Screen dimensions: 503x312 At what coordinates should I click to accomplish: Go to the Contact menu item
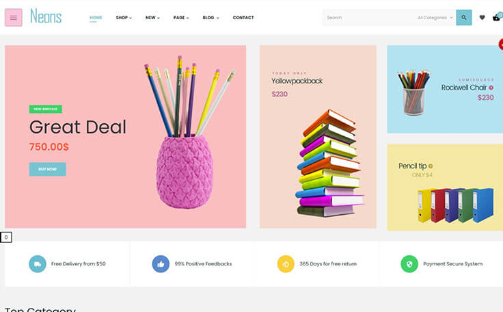(x=243, y=18)
